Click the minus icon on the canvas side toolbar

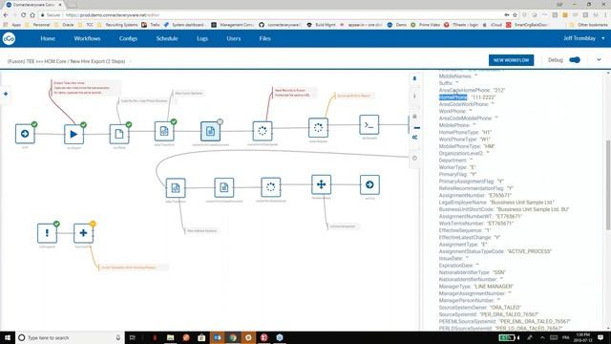(x=417, y=128)
